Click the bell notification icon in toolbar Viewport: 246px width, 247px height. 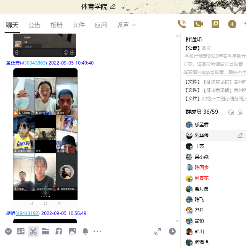pos(85,231)
